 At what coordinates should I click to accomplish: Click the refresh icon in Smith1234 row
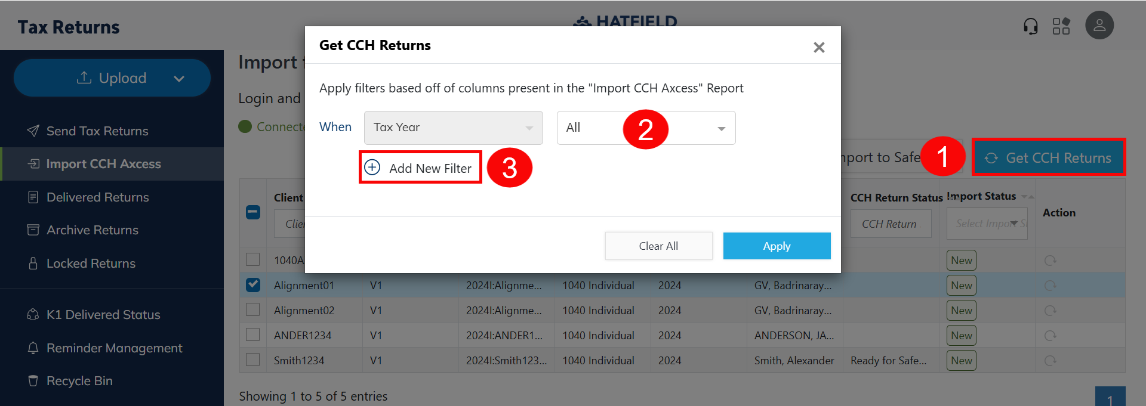1050,361
